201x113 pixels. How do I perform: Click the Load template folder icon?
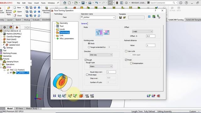tap(124, 17)
